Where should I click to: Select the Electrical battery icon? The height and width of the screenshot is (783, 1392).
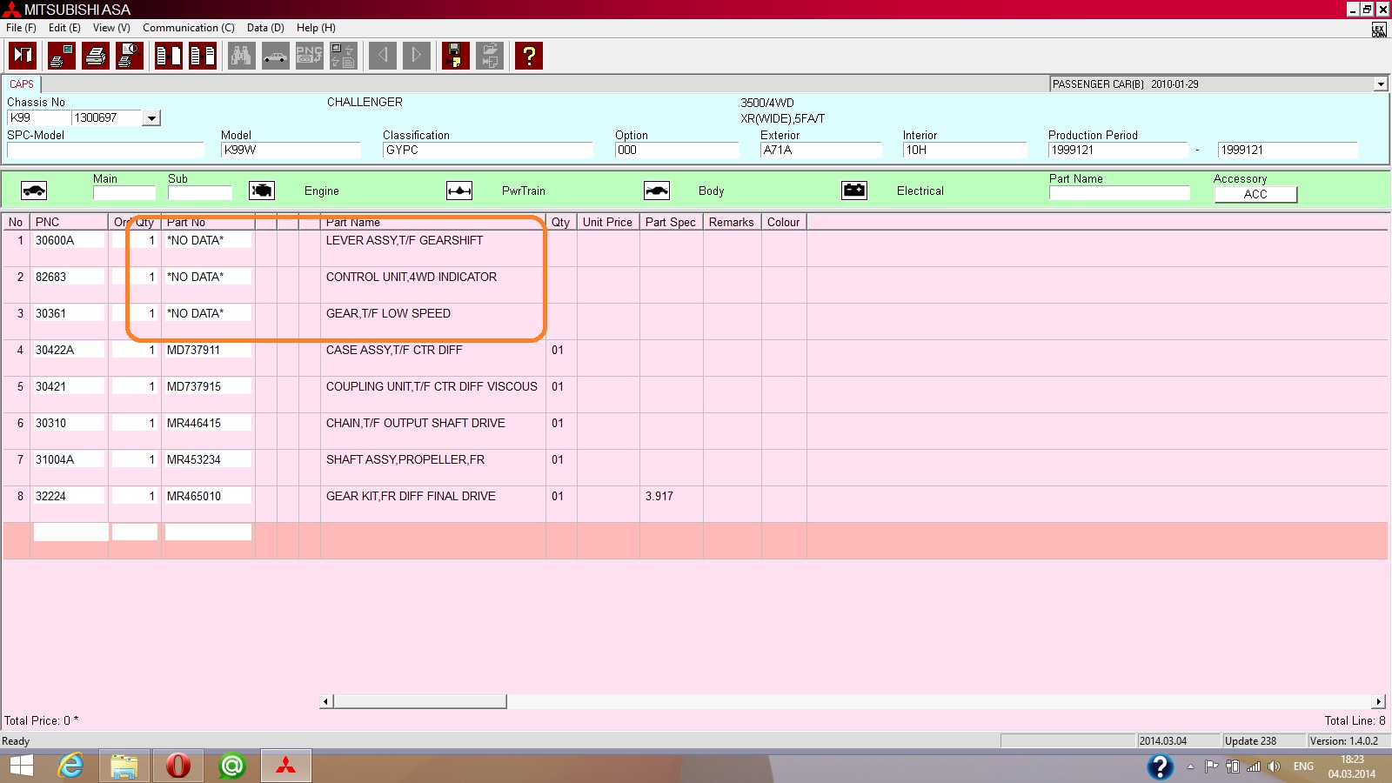[x=854, y=191]
